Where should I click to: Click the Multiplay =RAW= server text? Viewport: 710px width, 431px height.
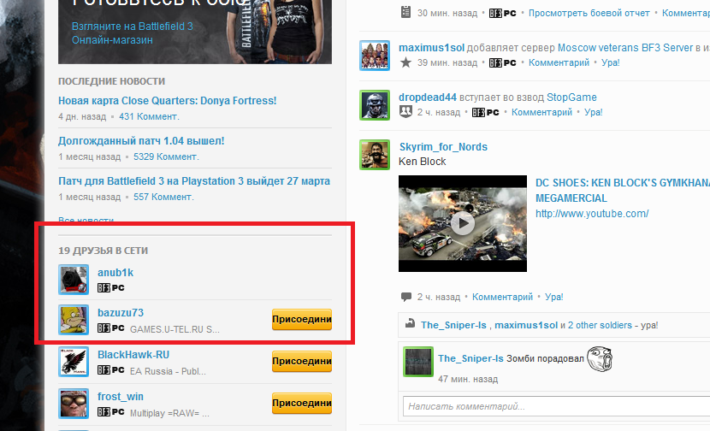[x=170, y=413]
